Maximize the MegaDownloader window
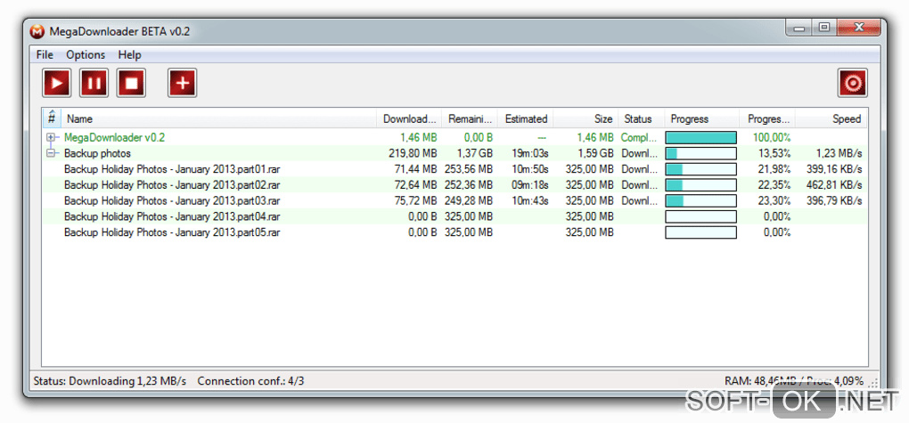 tap(823, 28)
